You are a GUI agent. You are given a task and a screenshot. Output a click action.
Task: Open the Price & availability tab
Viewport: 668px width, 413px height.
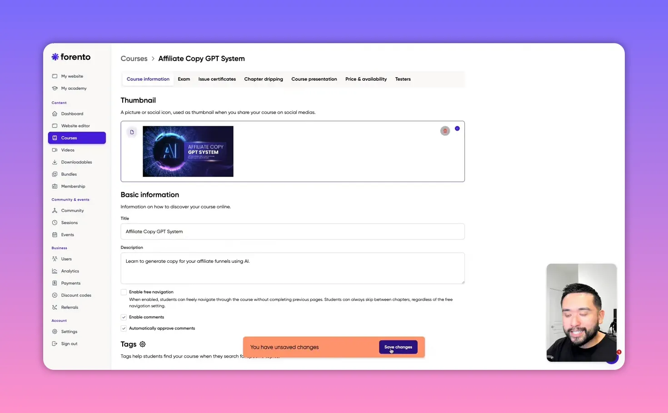366,79
